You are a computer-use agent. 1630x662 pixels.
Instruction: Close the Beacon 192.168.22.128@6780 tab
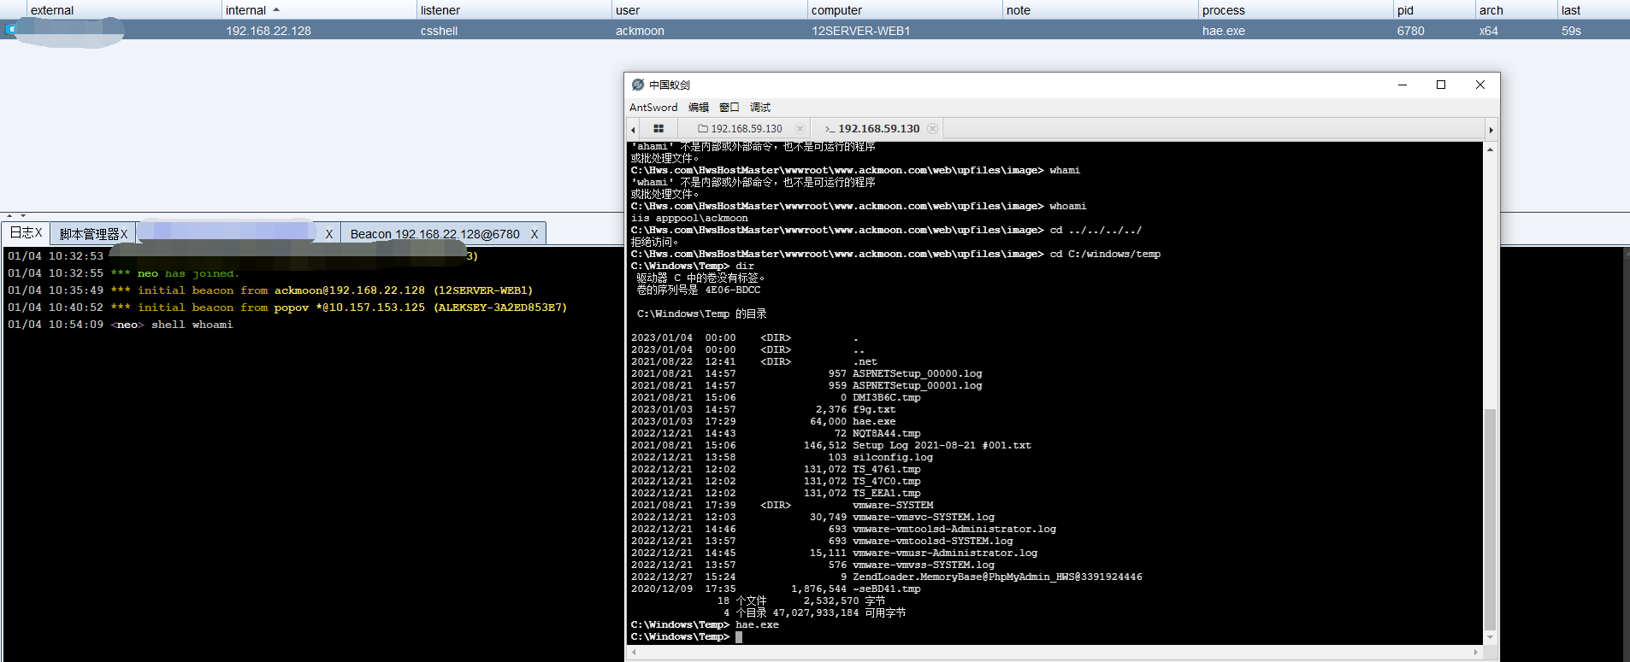coord(534,234)
